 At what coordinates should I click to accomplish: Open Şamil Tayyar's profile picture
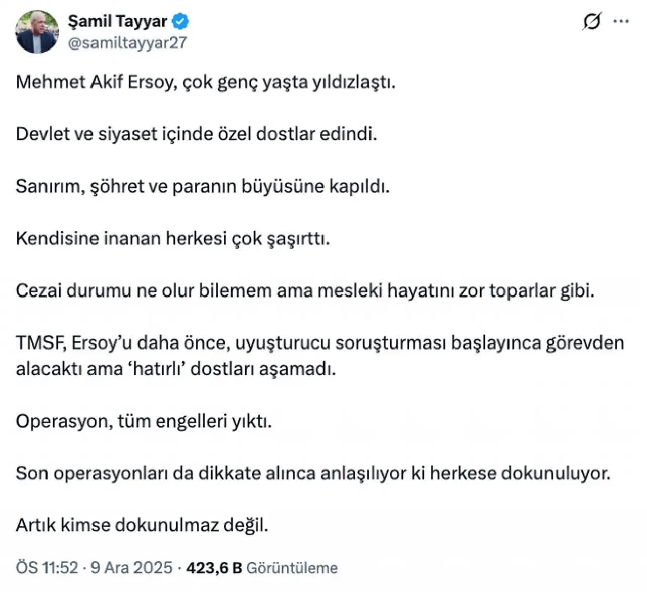pyautogui.click(x=37, y=32)
